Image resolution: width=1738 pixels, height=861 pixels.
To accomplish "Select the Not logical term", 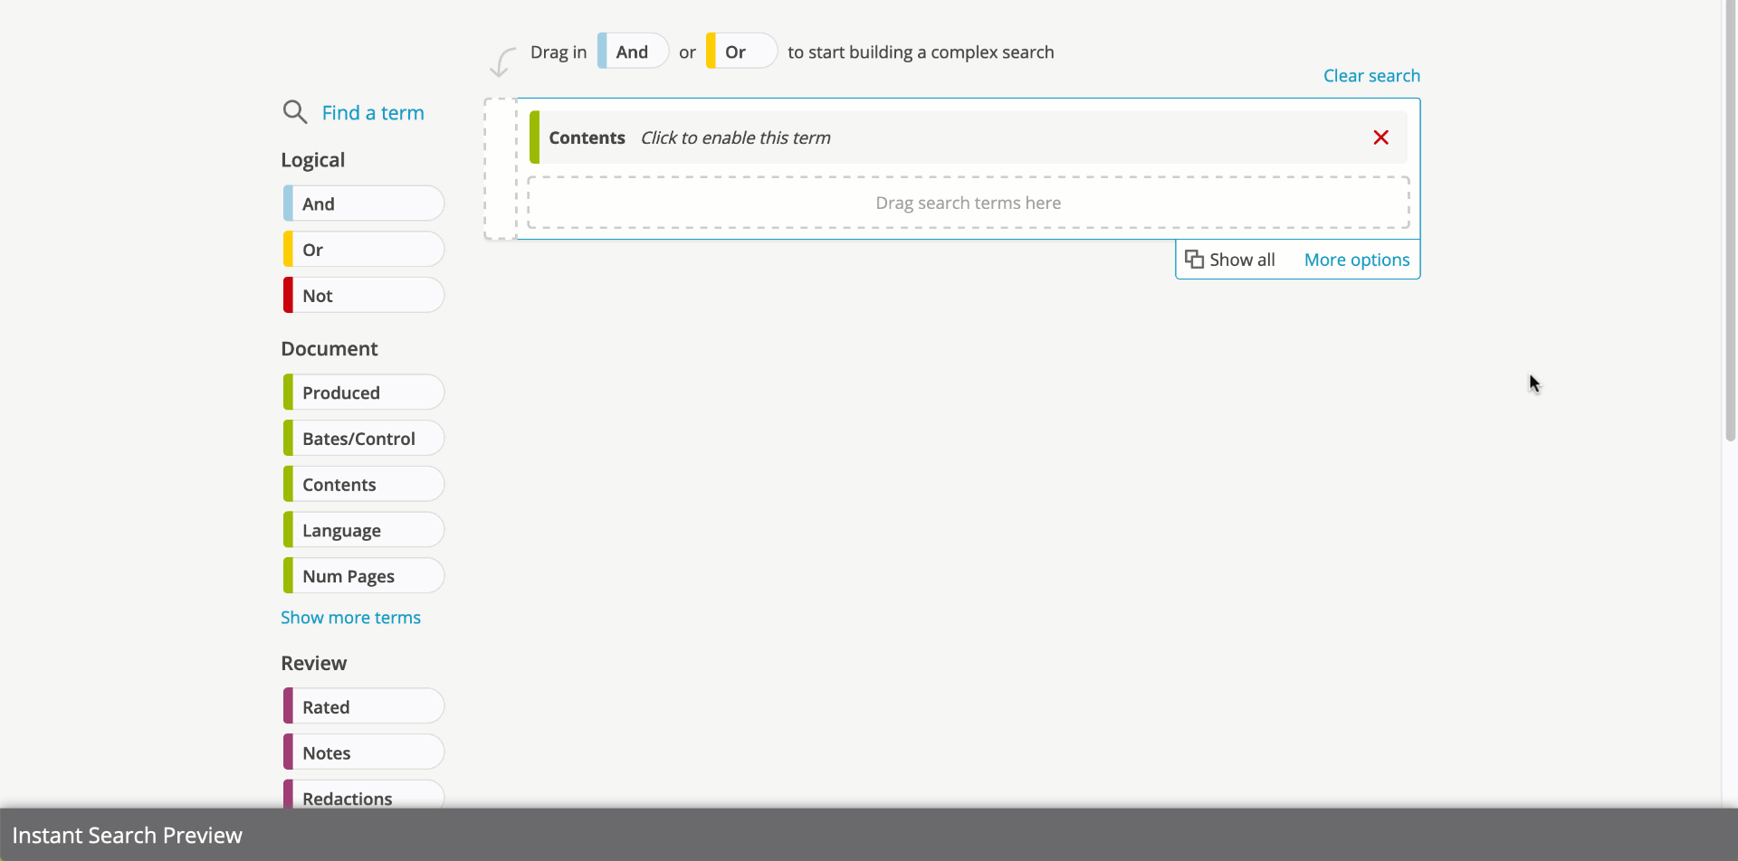I will (x=364, y=296).
